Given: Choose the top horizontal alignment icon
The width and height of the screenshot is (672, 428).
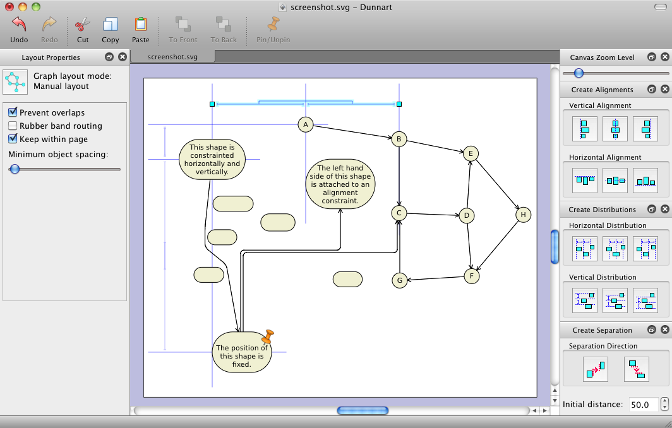Looking at the screenshot, I should tap(584, 181).
